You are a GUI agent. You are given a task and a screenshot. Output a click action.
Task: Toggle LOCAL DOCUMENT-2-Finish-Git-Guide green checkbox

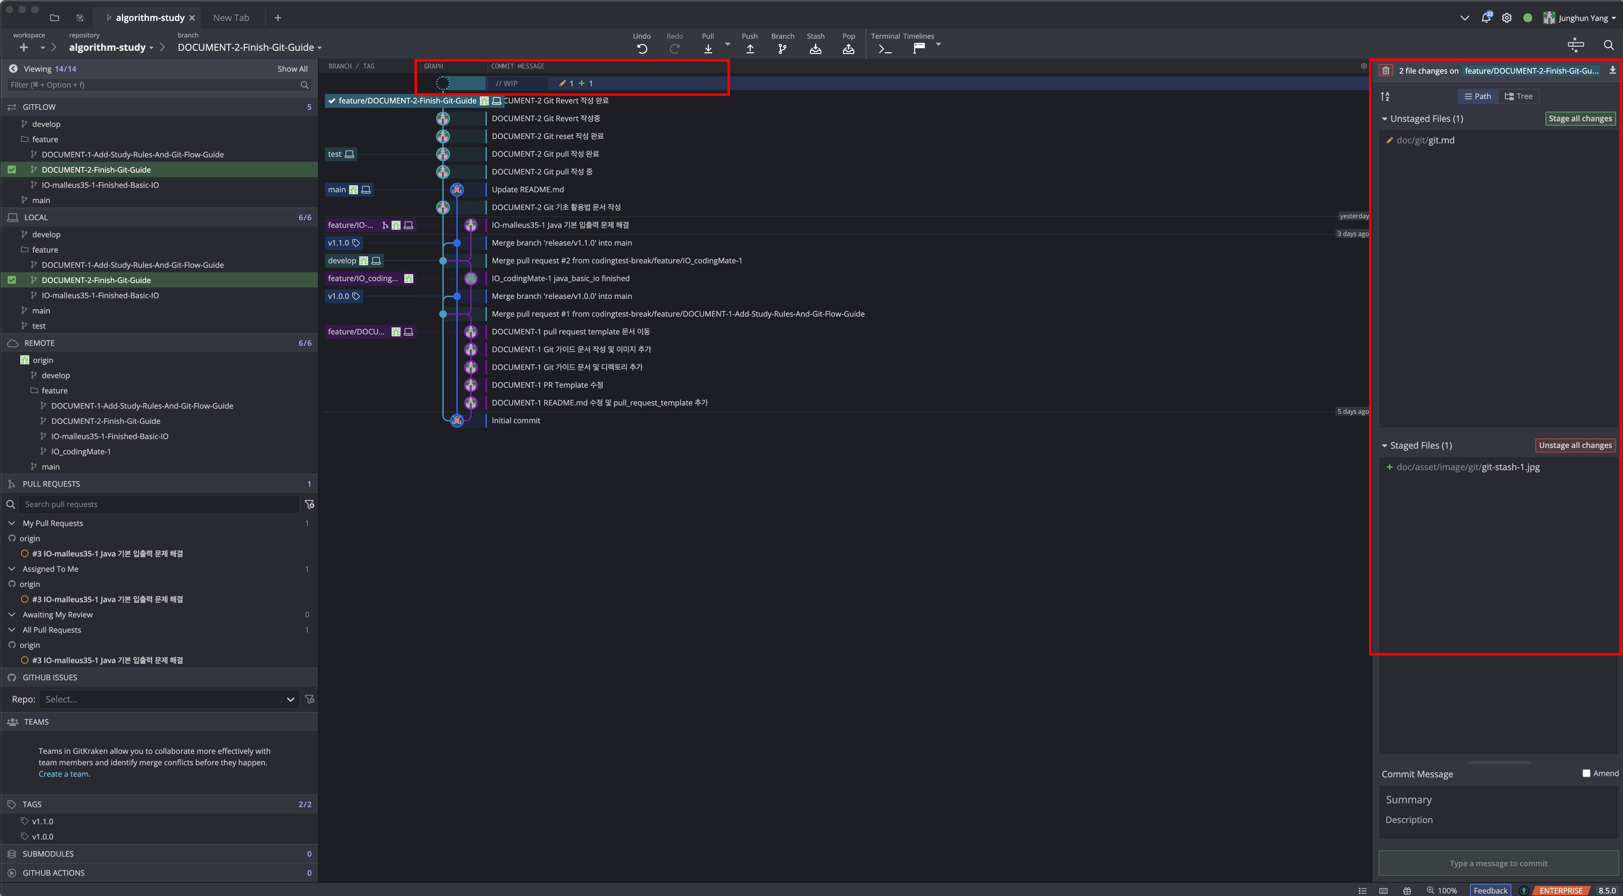click(12, 280)
